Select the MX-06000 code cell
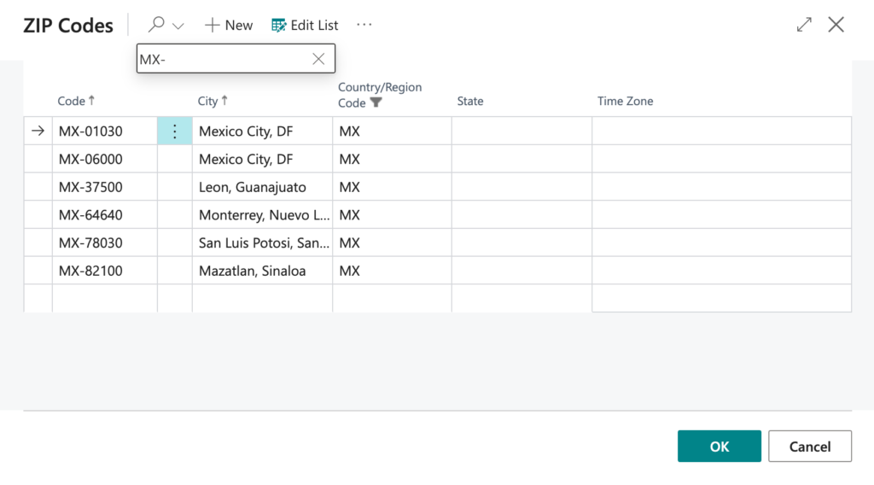874x485 pixels. 105,159
